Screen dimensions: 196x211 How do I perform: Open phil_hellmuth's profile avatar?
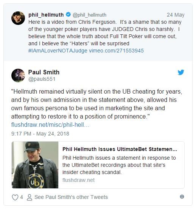18,18
